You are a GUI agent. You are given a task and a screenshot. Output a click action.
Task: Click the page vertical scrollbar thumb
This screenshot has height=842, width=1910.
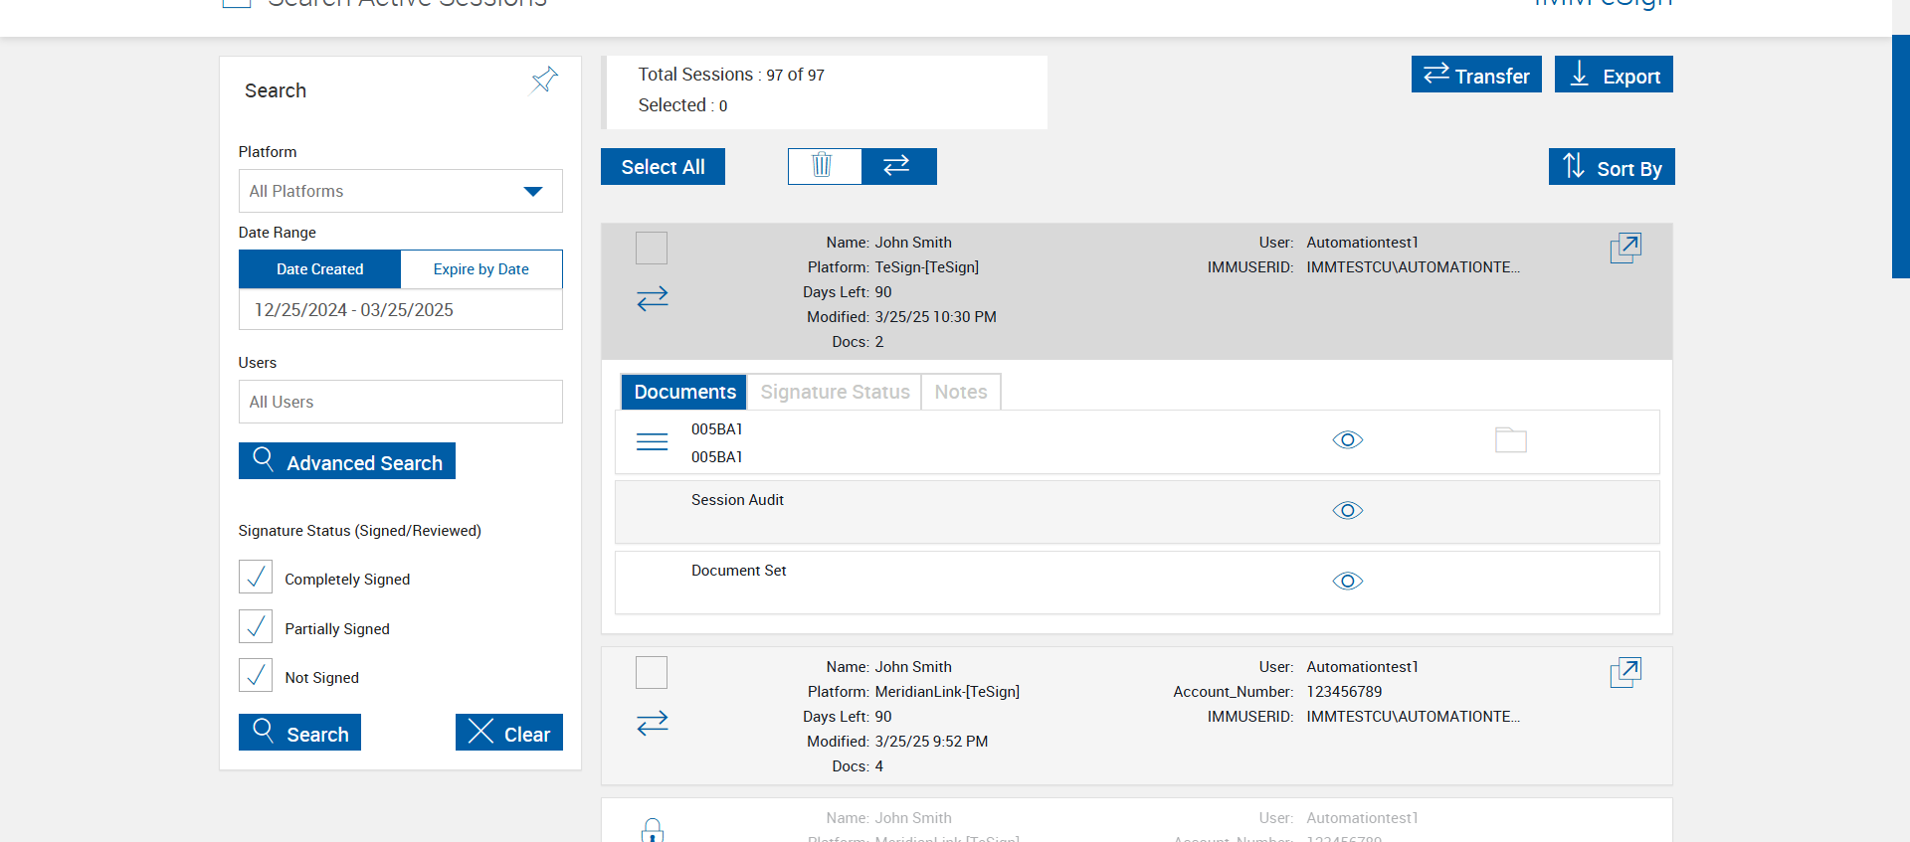[1900, 156]
